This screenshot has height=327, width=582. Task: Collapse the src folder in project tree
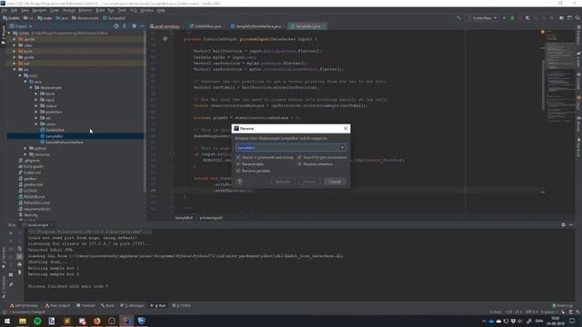15,69
